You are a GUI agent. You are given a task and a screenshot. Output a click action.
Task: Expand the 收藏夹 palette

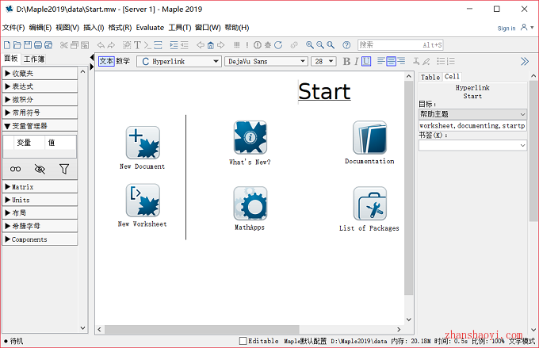coord(40,73)
